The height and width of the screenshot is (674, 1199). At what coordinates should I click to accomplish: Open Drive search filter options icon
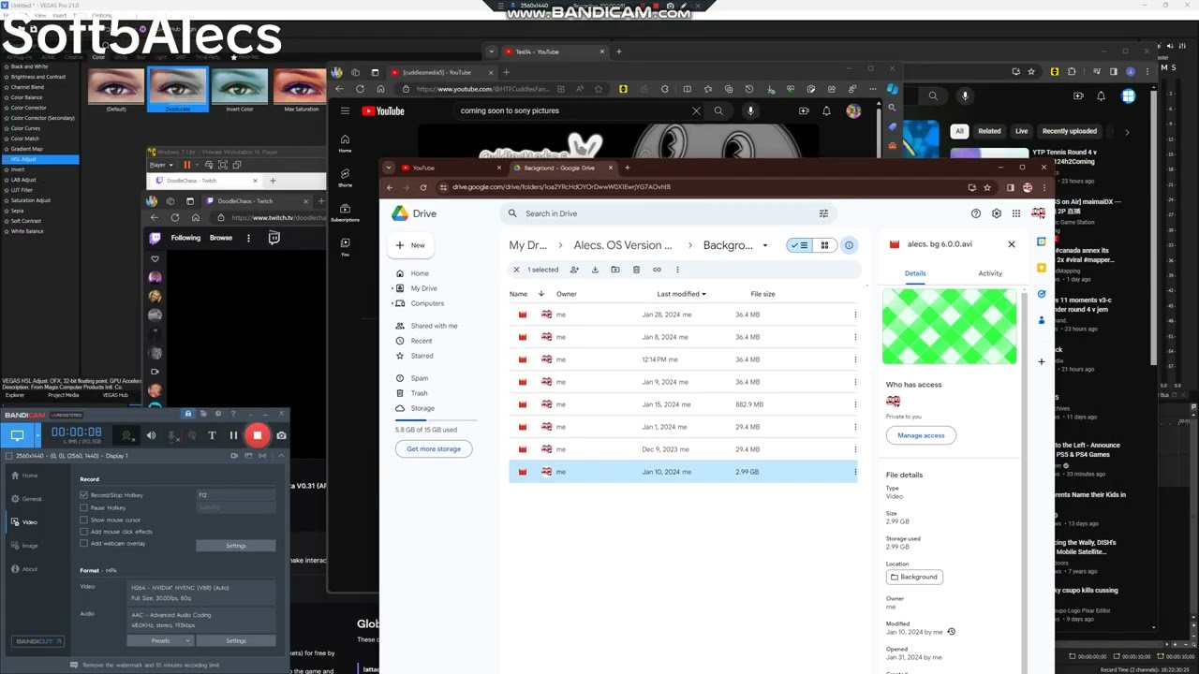point(824,213)
